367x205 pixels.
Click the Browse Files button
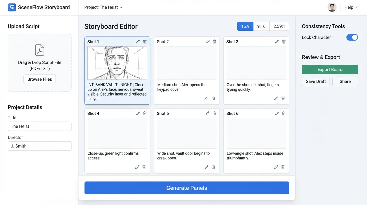click(x=39, y=79)
